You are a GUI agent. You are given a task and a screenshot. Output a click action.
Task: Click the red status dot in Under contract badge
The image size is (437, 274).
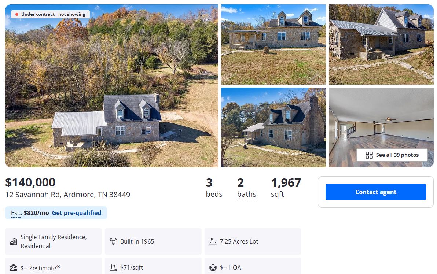tap(17, 14)
